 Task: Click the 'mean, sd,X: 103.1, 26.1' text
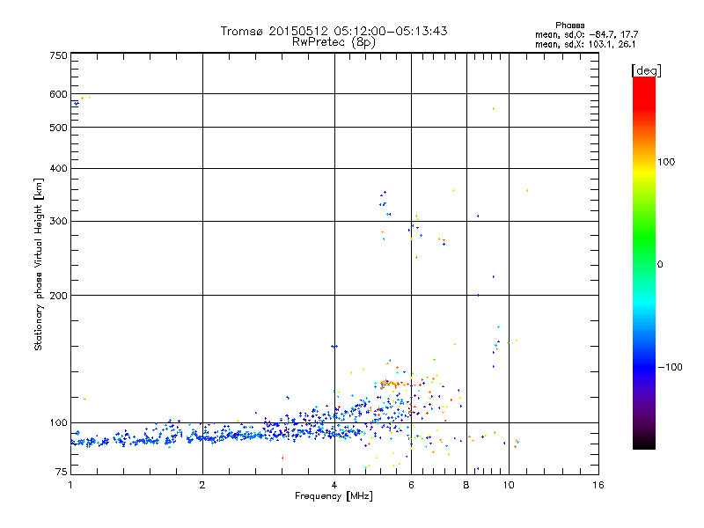click(x=585, y=45)
